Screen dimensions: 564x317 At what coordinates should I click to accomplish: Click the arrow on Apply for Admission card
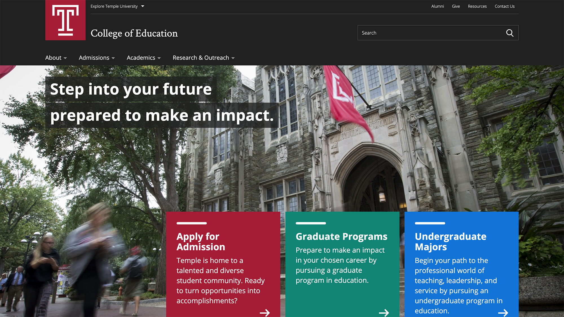click(265, 312)
